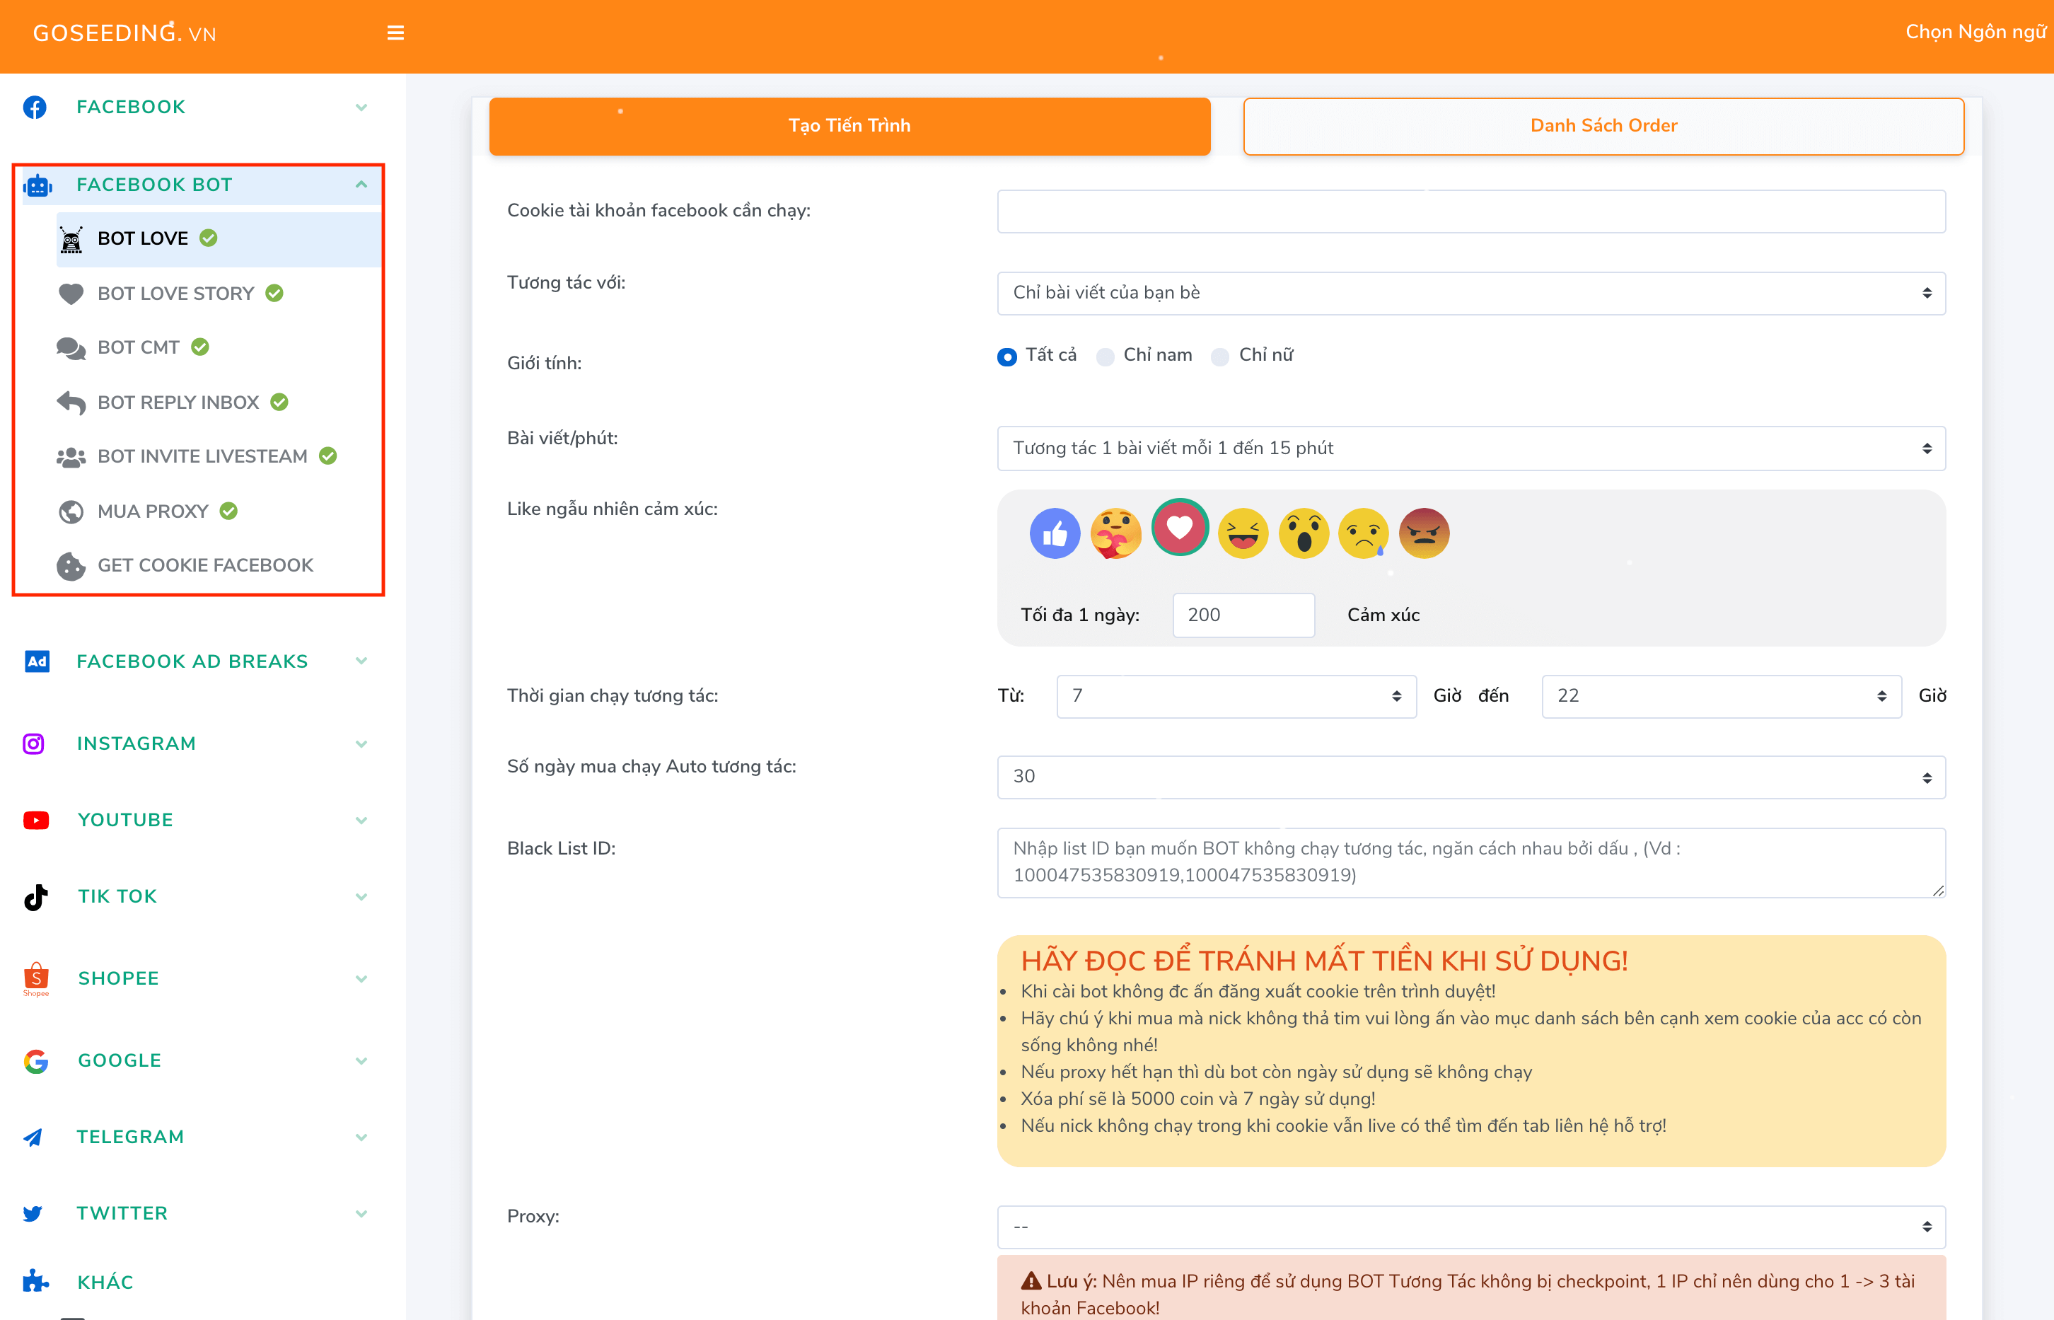Open the Proxy selection dropdown

click(1470, 1227)
